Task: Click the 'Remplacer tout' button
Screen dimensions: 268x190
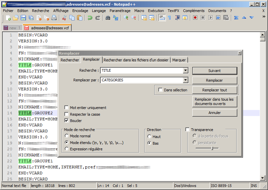Action: 215,90
